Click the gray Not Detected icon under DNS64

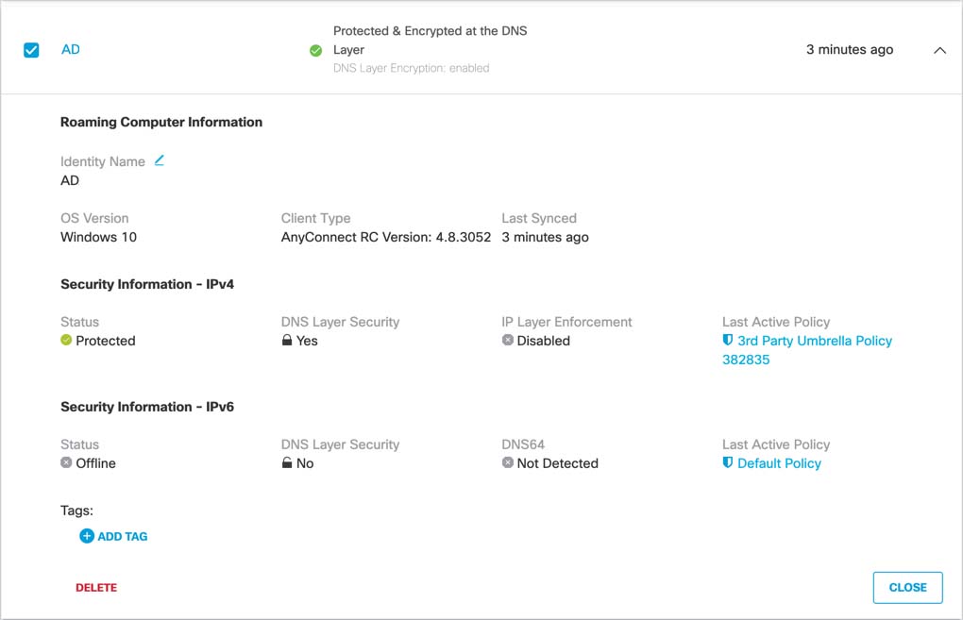508,463
